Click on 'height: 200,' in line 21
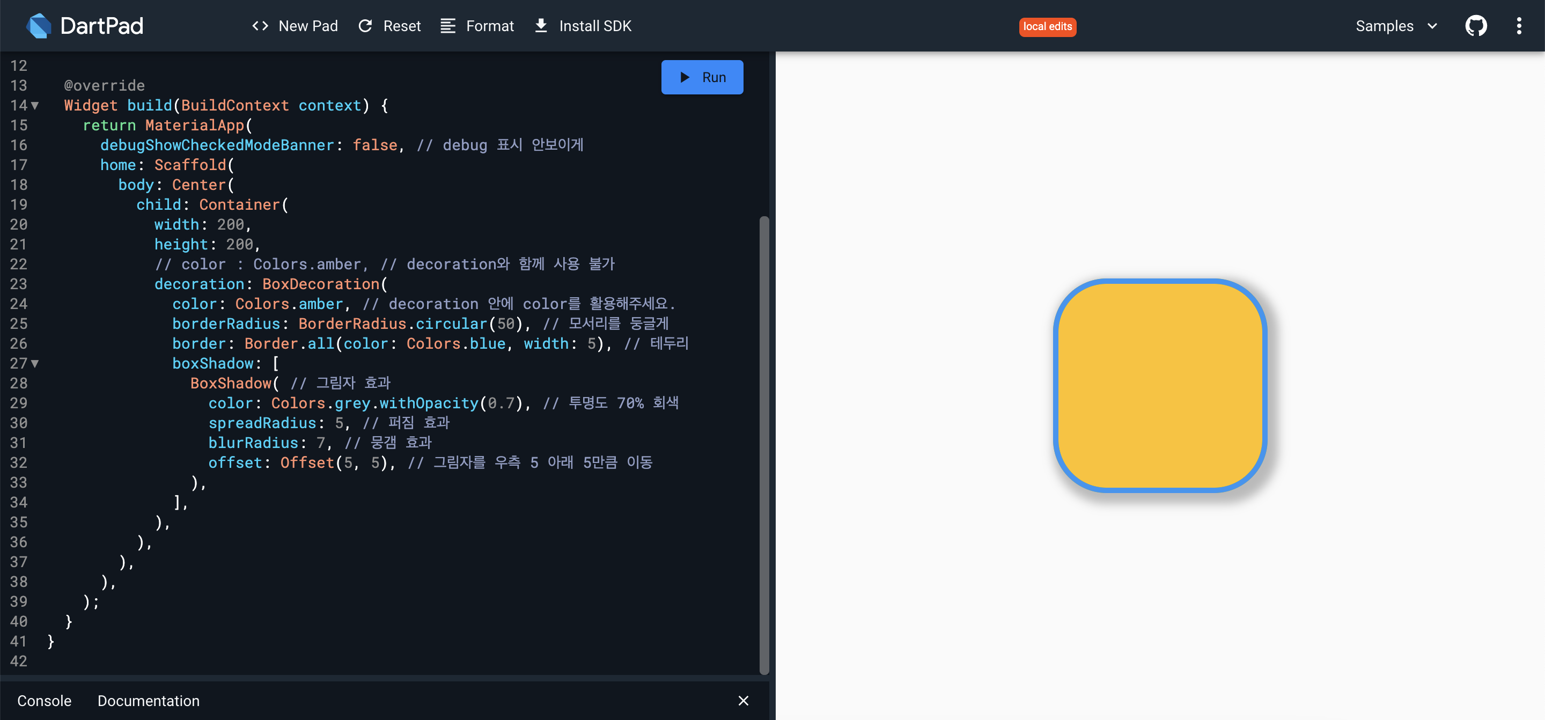This screenshot has height=720, width=1545. tap(207, 244)
